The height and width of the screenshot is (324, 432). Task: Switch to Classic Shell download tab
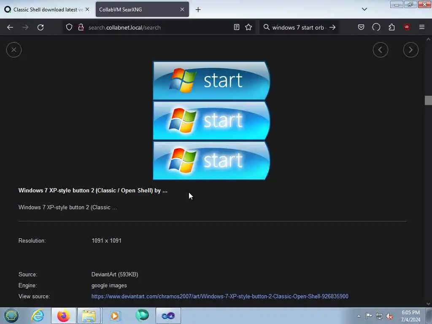(47, 9)
